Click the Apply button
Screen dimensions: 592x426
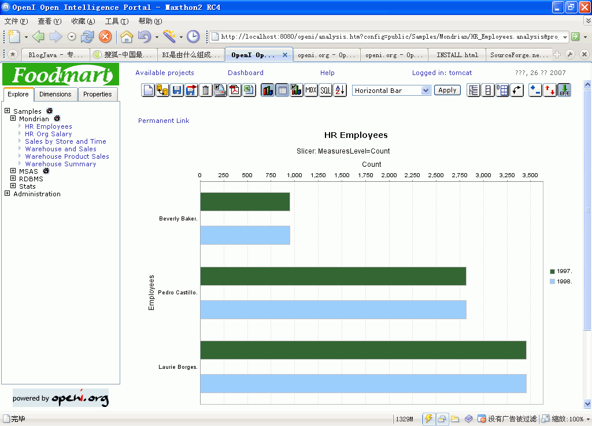click(447, 90)
